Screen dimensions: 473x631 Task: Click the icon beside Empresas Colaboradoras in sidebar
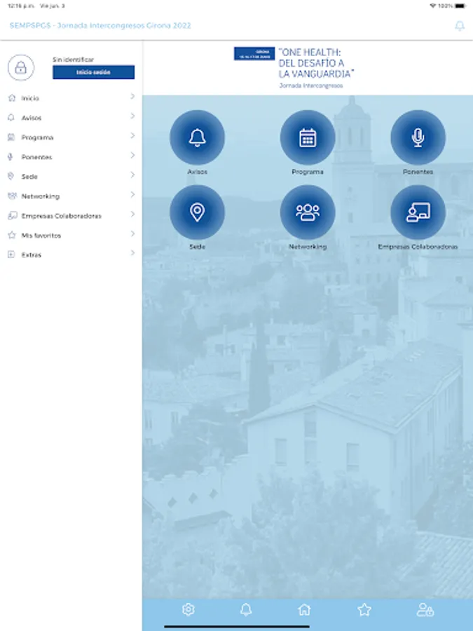[x=12, y=216]
